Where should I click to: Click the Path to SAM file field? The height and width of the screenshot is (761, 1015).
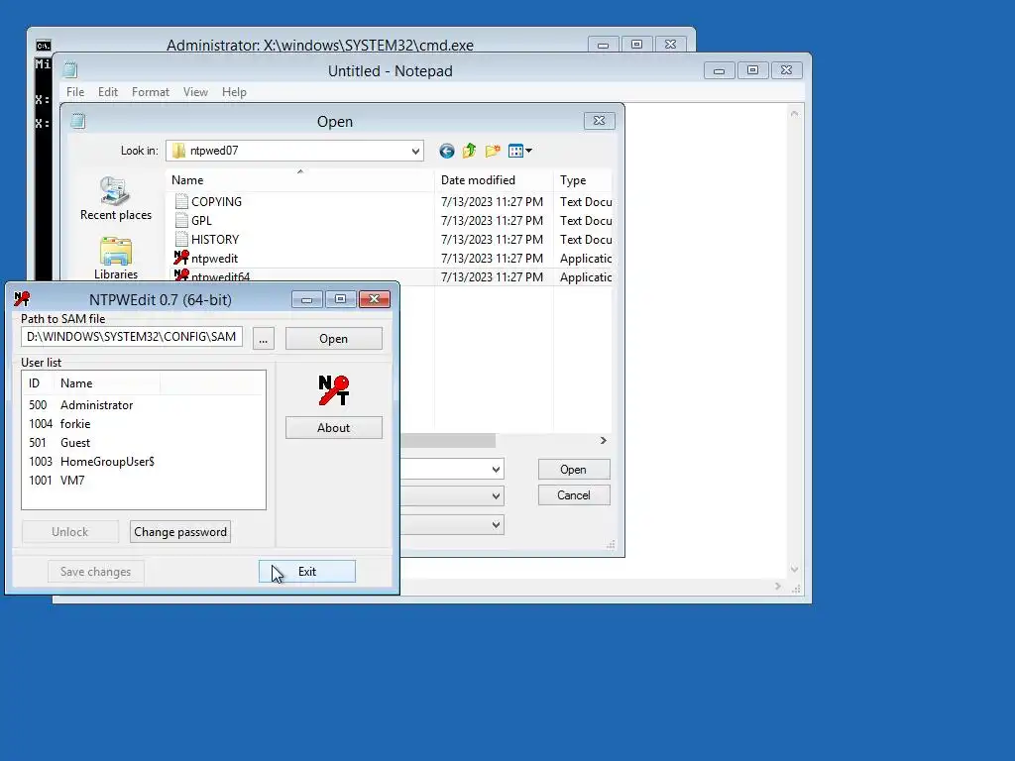132,337
